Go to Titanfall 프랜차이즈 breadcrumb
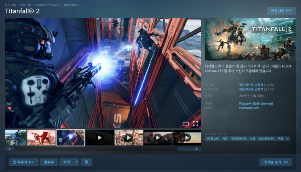Screen dimensions: 301x172 (x=48, y=5)
